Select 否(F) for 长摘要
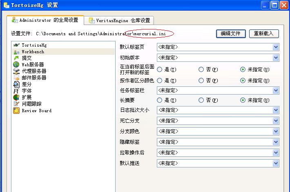 tap(201, 100)
